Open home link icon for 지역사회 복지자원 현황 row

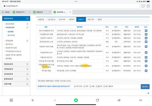coord(146,61)
